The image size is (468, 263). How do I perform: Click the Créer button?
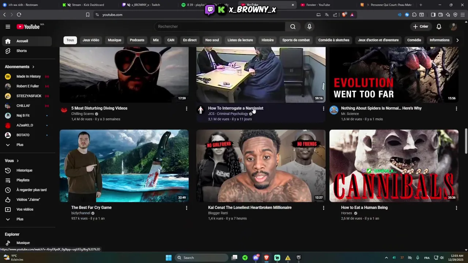[x=420, y=26]
